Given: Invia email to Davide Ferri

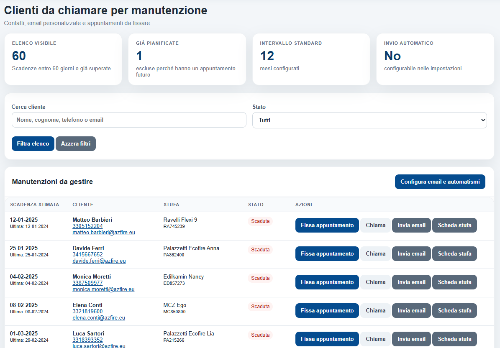Looking at the screenshot, I should point(411,253).
